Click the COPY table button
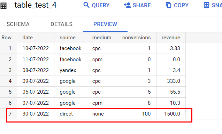The height and width of the screenshot is (134, 222). [x=177, y=5]
